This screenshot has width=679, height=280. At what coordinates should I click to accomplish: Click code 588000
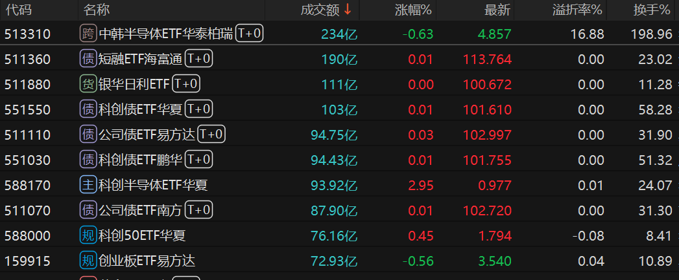point(28,236)
